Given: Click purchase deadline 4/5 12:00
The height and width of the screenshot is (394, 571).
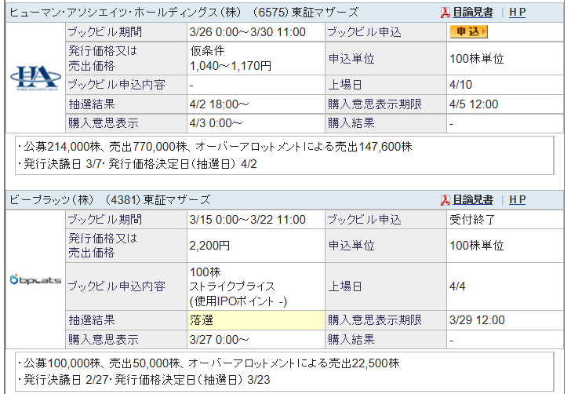Looking at the screenshot, I should (474, 104).
